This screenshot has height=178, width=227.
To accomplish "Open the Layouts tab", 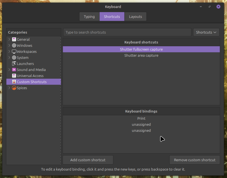I will tap(135, 17).
